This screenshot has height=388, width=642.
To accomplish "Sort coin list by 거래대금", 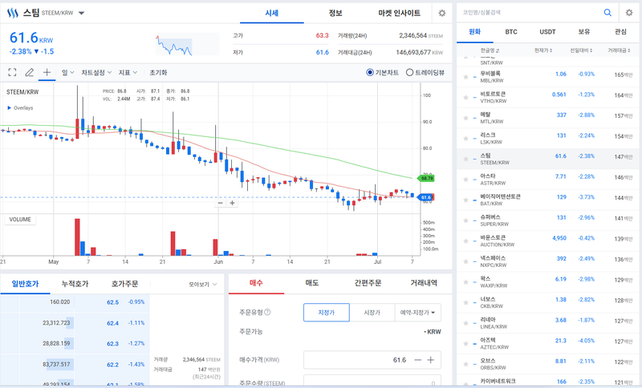I will [619, 51].
